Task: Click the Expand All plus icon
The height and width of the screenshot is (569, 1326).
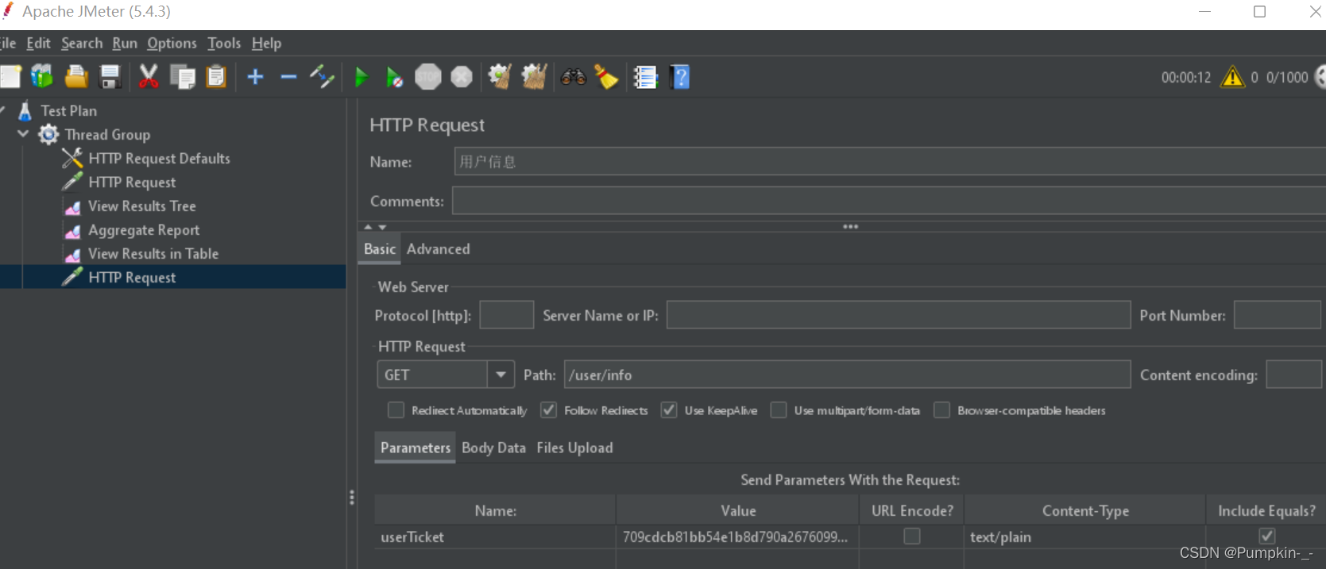Action: click(255, 77)
